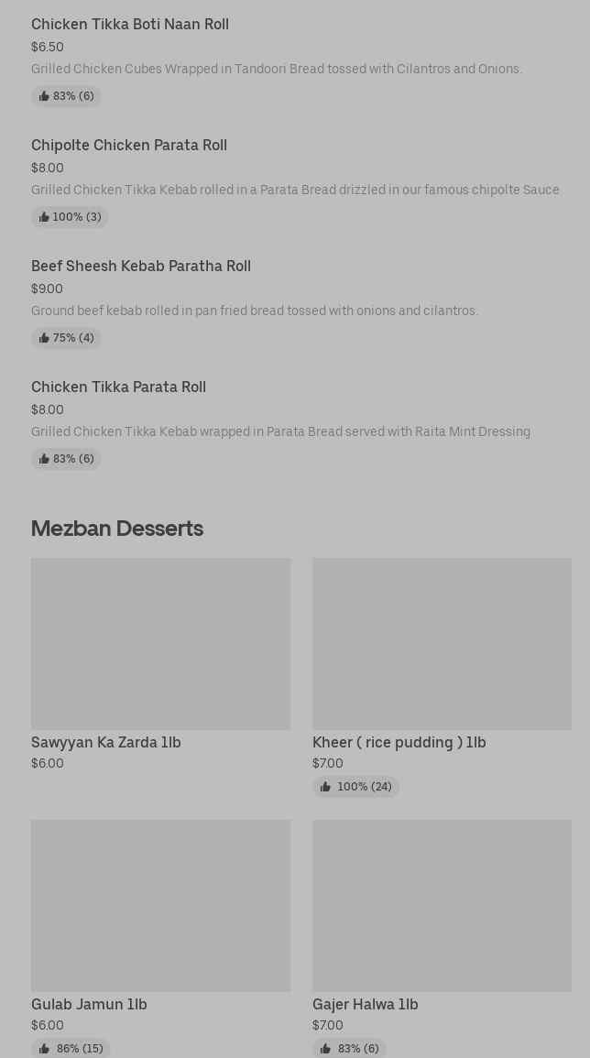Click thumbs-up icon under Chipolte Chicken Parata Roll
Image resolution: width=590 pixels, height=1058 pixels.
[x=44, y=217]
